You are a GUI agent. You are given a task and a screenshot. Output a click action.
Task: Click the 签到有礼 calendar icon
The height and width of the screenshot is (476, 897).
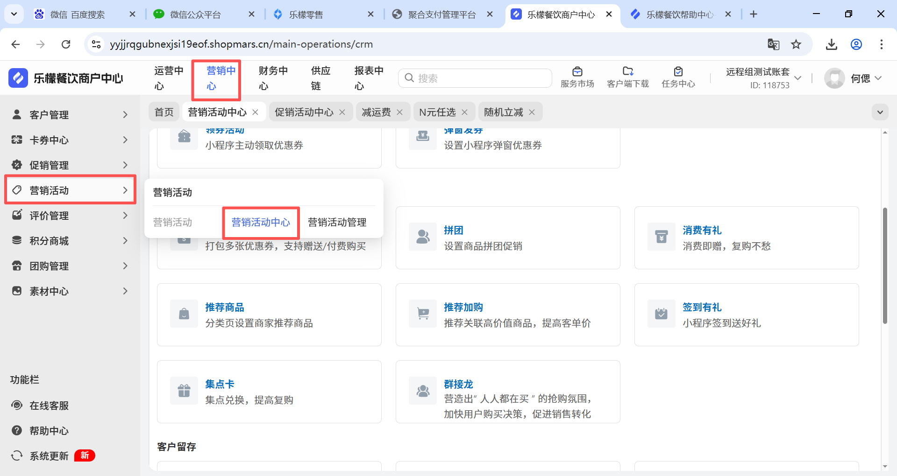(x=662, y=314)
